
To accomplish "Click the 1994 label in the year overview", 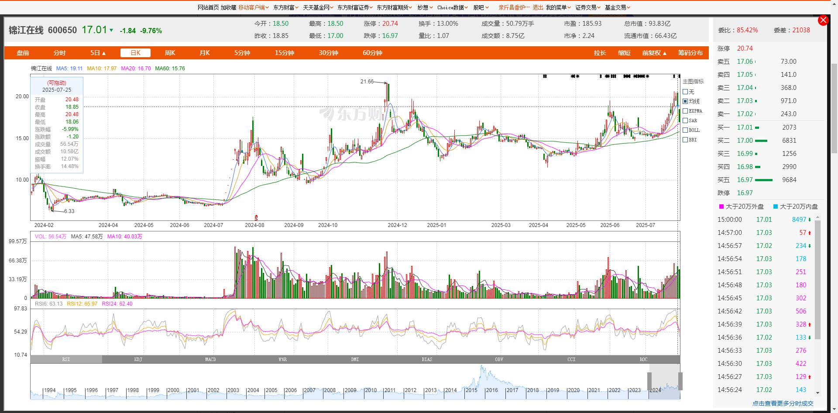I will 50,390.
